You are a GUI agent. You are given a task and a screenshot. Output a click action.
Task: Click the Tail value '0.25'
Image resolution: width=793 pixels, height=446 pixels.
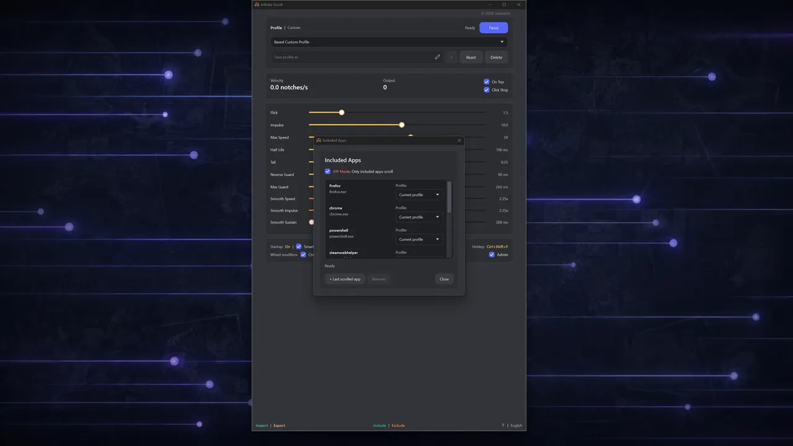tap(504, 162)
